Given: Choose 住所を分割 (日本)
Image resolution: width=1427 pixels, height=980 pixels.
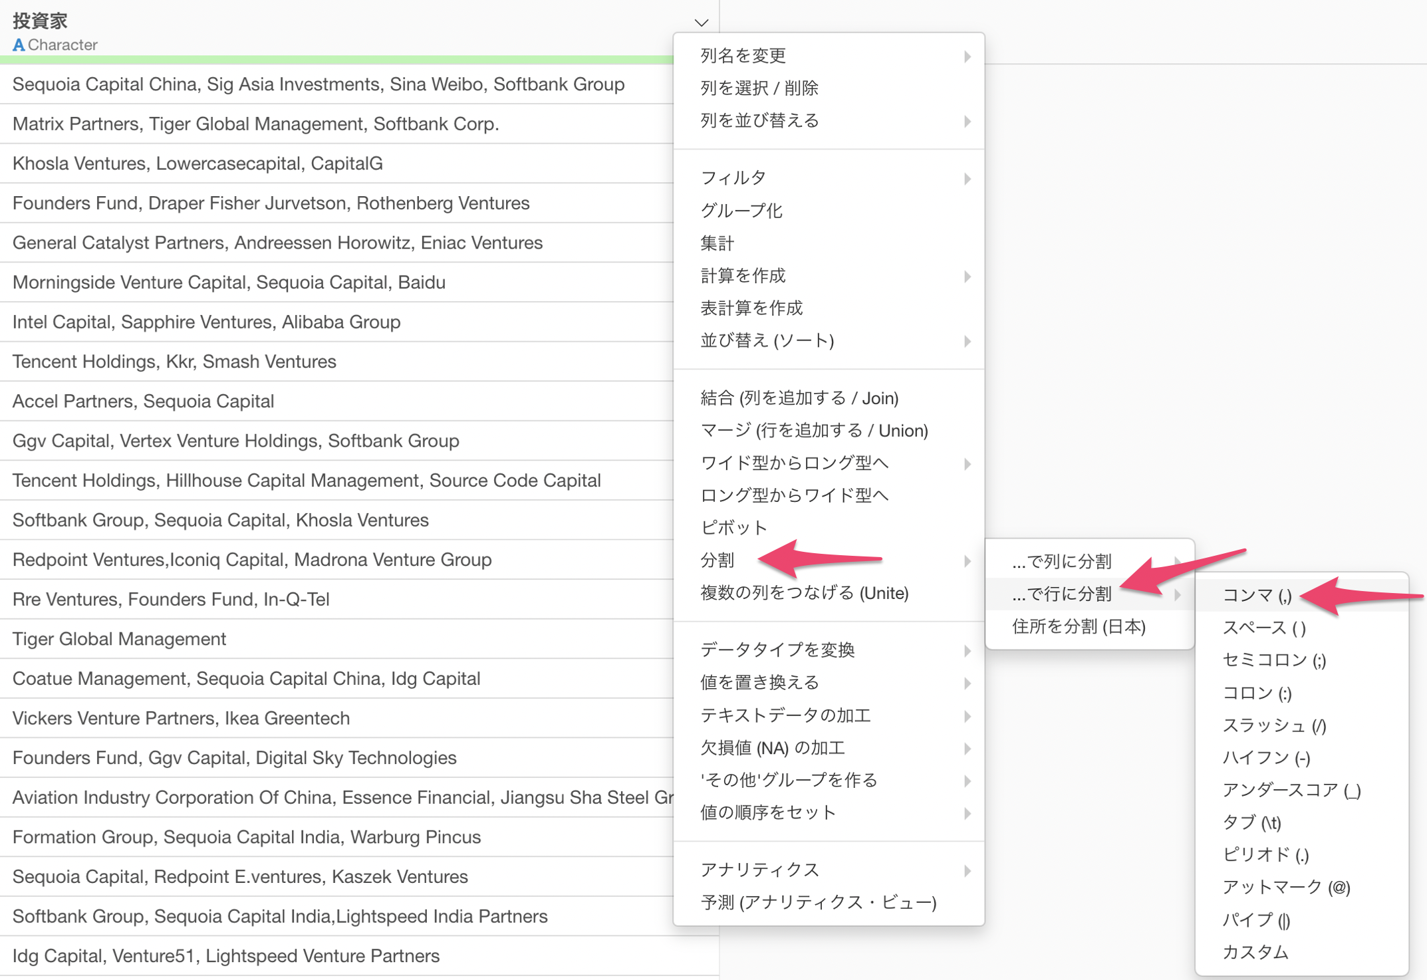Looking at the screenshot, I should point(1089,627).
